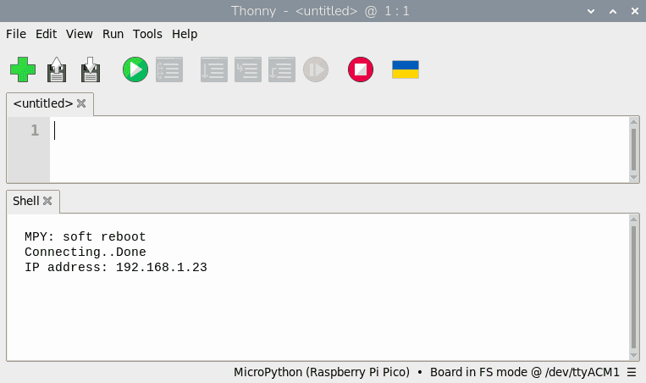Close the <untitled> editor tab
Image resolution: width=646 pixels, height=383 pixels.
tap(81, 103)
